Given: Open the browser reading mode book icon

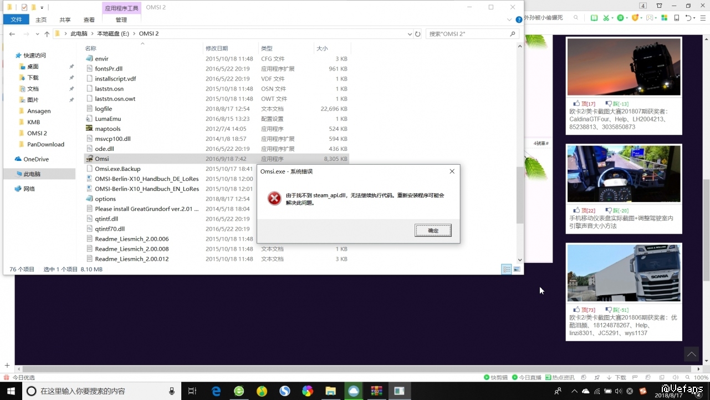Looking at the screenshot, I should point(594,18).
